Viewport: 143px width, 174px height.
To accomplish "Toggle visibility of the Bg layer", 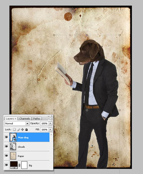I will (x=6, y=165).
